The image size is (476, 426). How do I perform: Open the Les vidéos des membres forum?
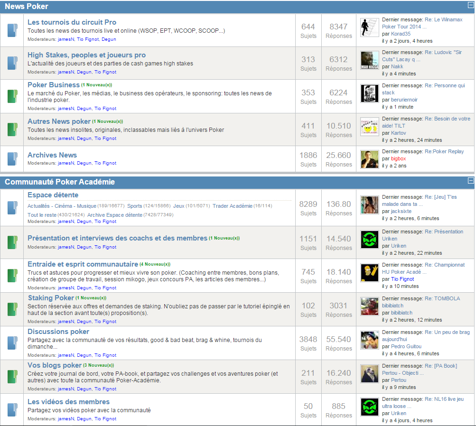pyautogui.click(x=69, y=402)
